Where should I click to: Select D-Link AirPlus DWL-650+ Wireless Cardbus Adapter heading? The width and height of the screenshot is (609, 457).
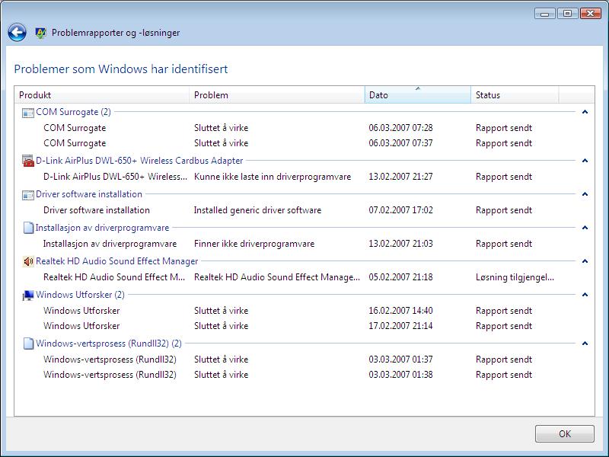tap(139, 161)
